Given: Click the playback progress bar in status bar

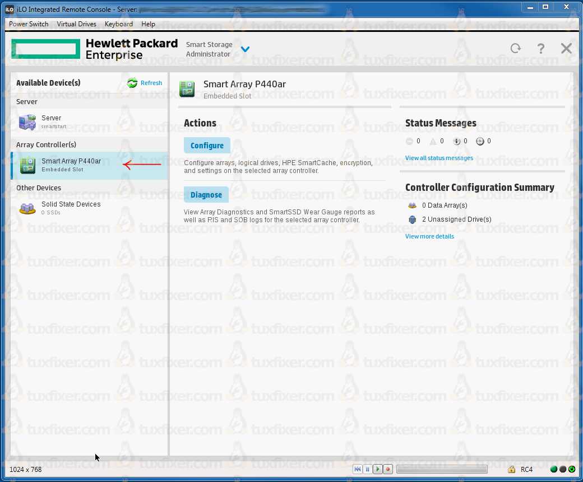Looking at the screenshot, I should (442, 469).
